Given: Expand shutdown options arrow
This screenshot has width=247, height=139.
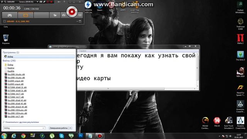Looking at the screenshot, I should 70,128.
